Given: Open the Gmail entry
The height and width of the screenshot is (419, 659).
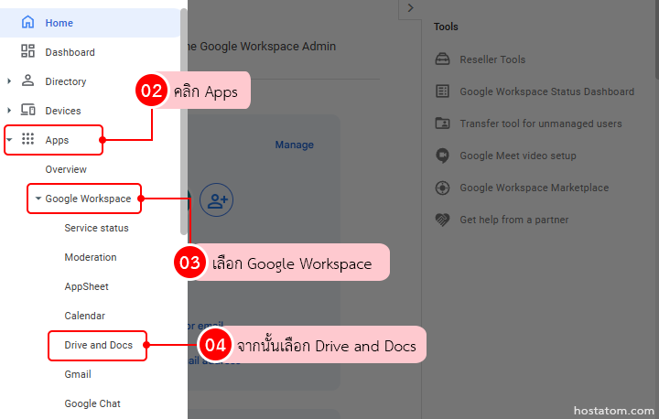Looking at the screenshot, I should pos(77,374).
